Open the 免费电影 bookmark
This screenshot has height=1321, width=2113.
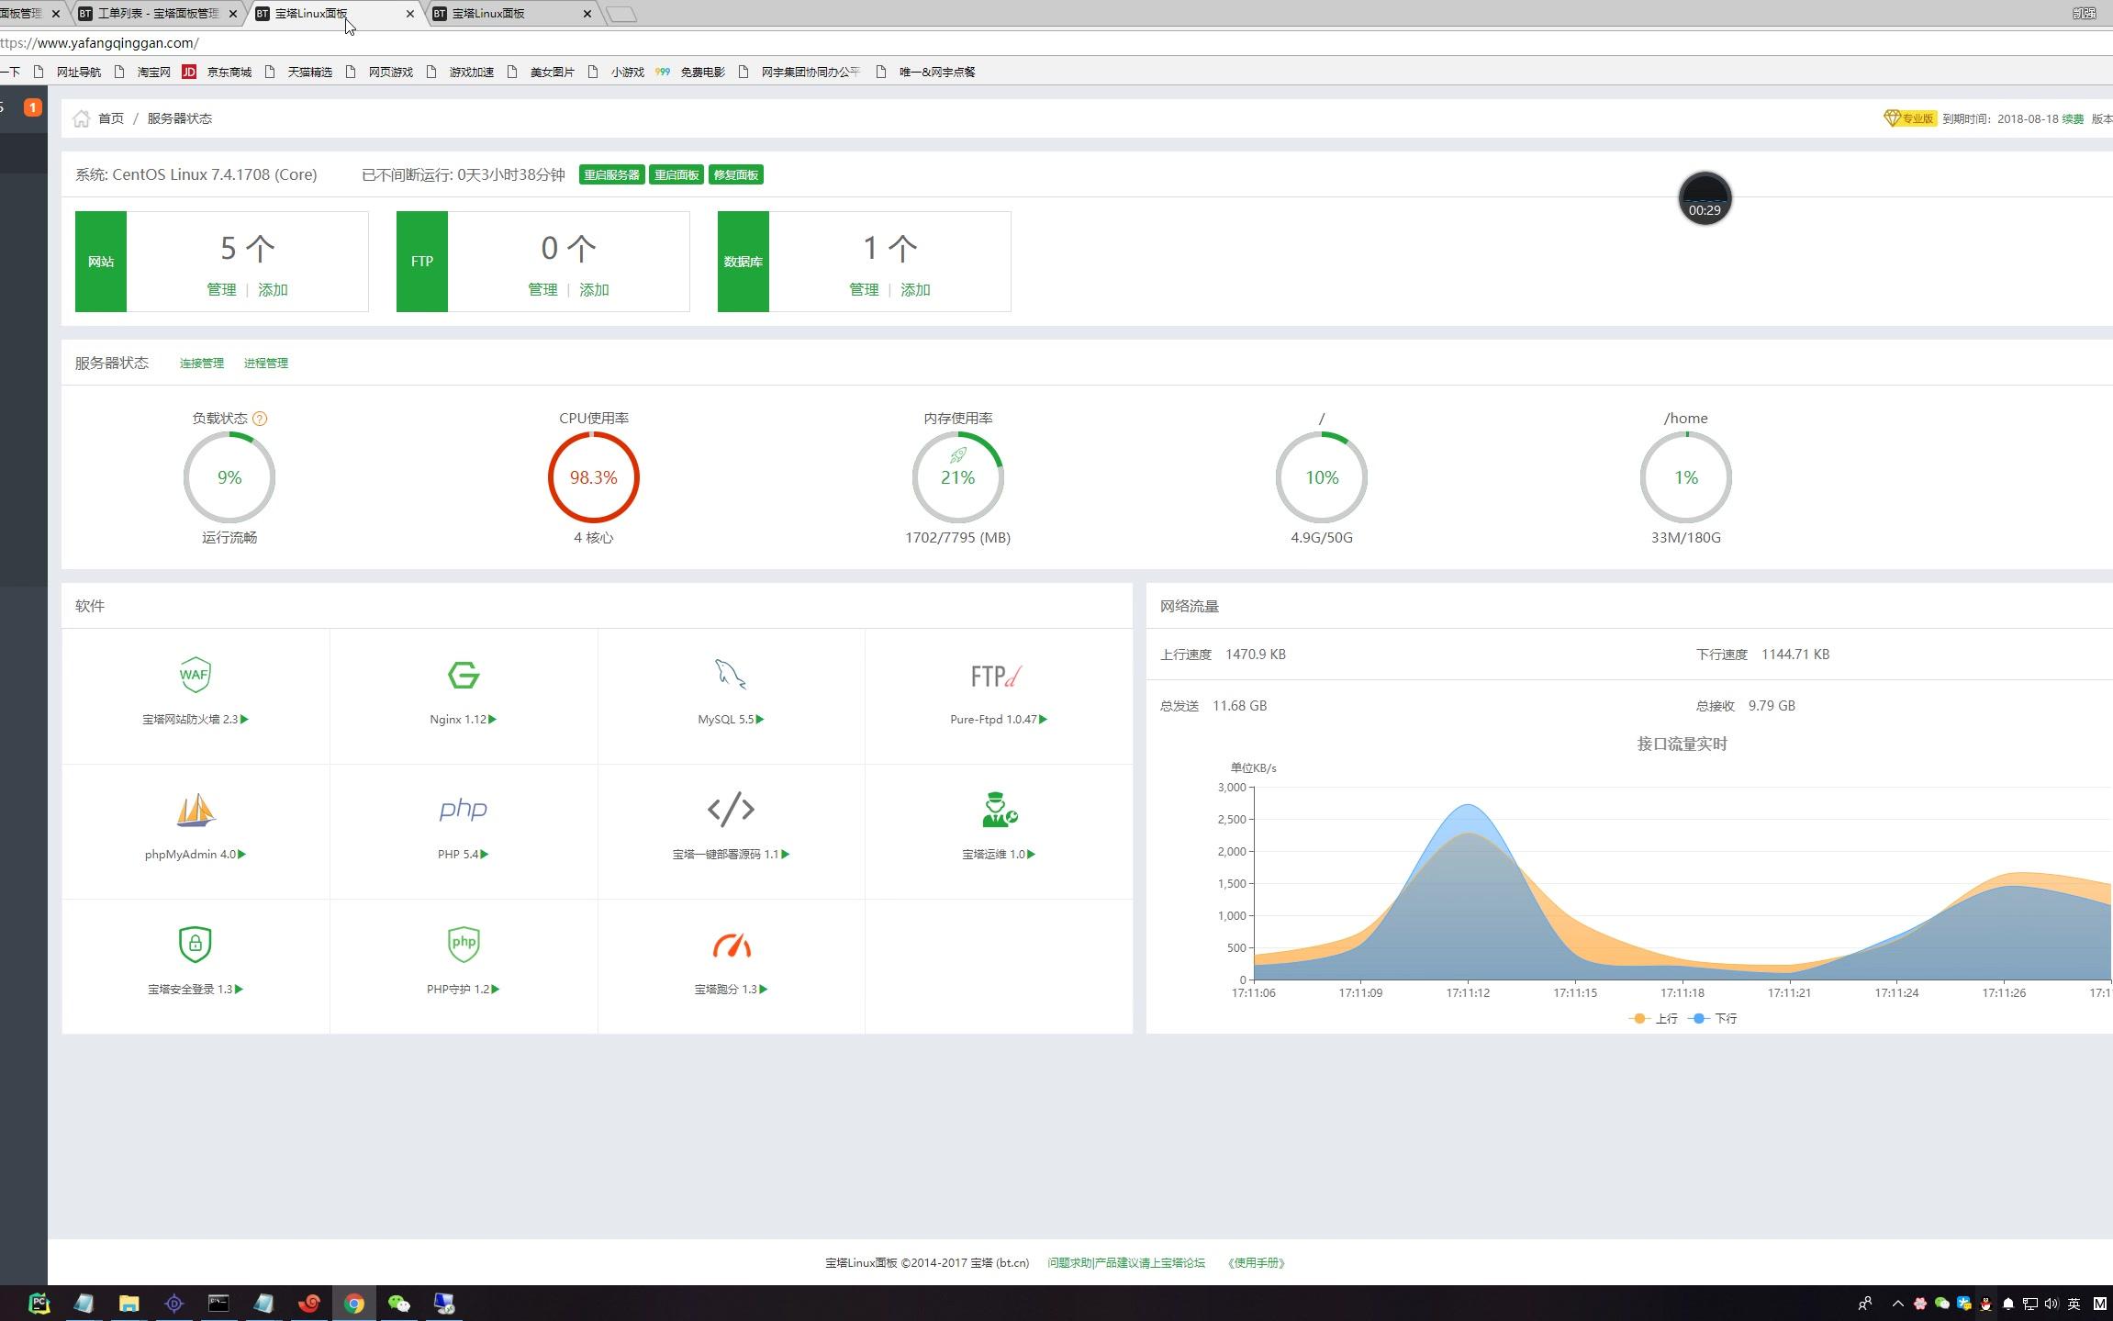(x=690, y=72)
